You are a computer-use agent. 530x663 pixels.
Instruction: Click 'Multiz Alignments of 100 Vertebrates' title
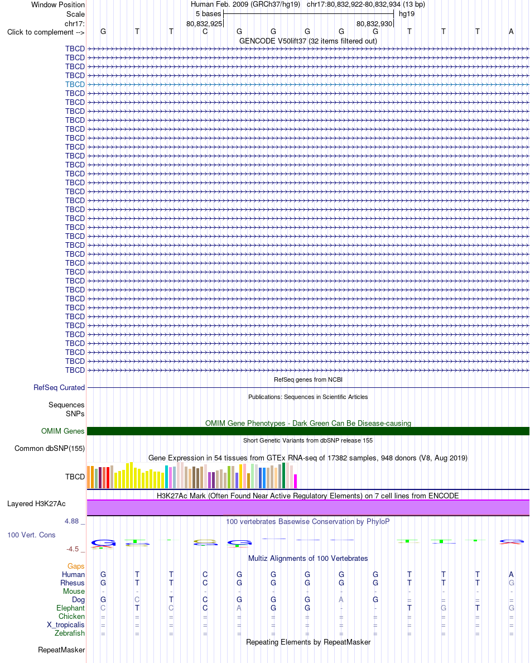click(x=308, y=559)
